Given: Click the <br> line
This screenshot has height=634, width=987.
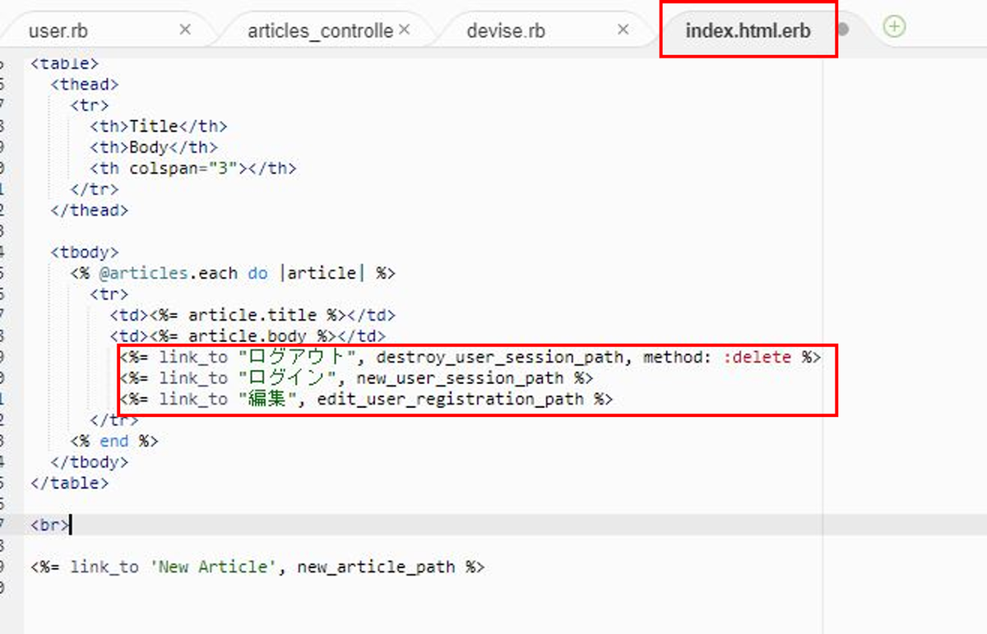Looking at the screenshot, I should [50, 525].
